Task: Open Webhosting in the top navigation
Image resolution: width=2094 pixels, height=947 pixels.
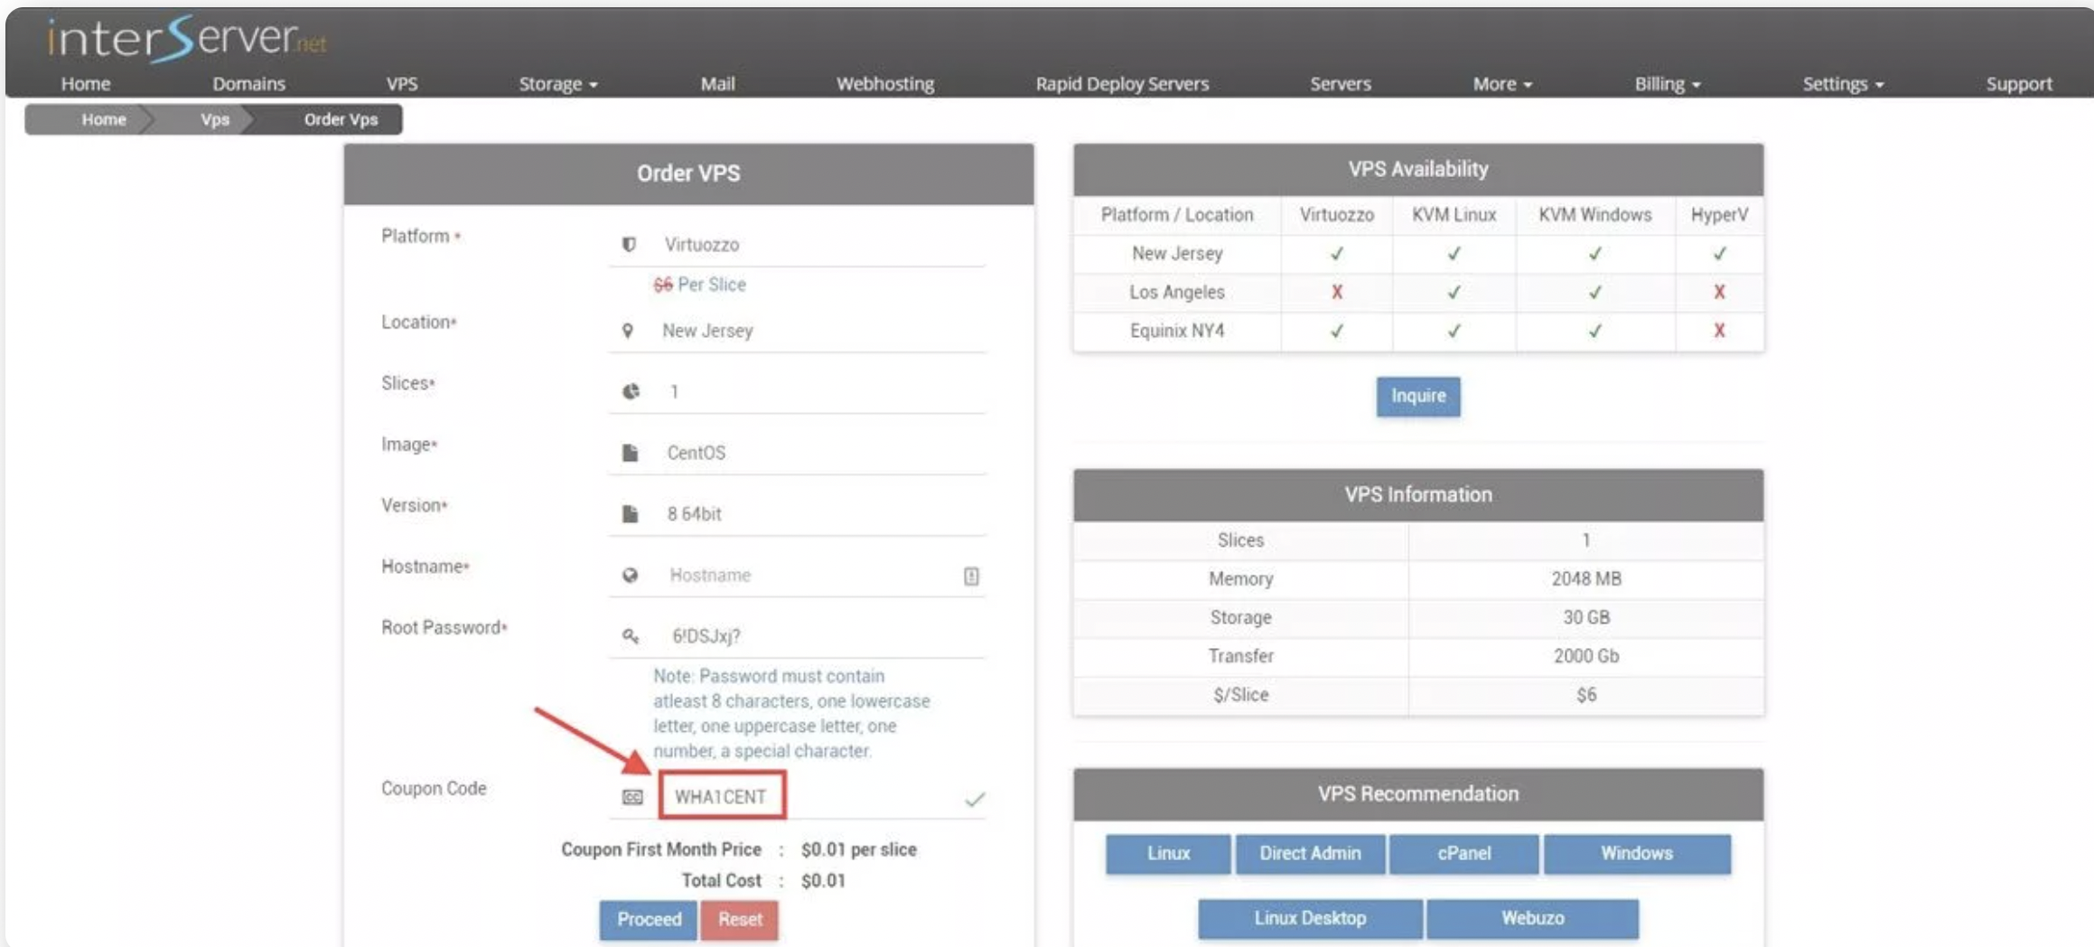Action: point(885,84)
